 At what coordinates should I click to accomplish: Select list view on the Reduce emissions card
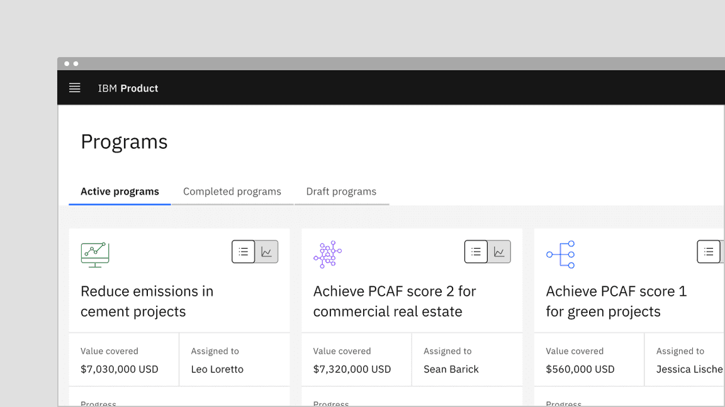243,251
